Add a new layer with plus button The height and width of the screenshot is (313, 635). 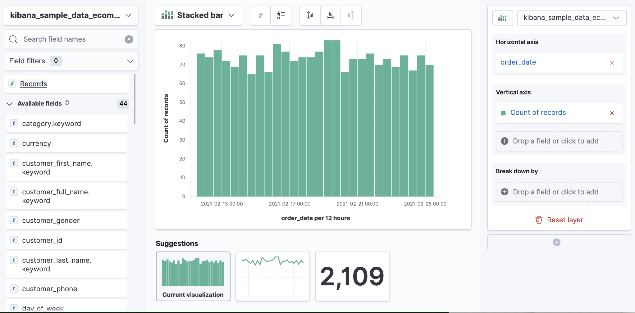pos(556,242)
